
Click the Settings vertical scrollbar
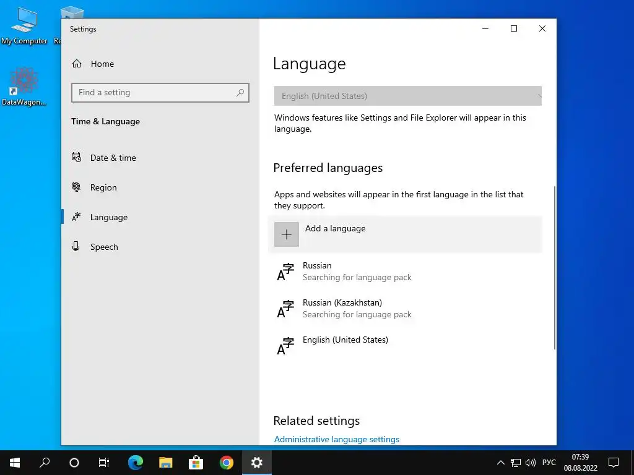[554, 267]
